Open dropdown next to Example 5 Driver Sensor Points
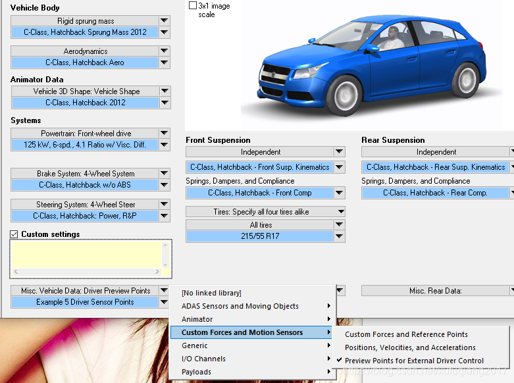The height and width of the screenshot is (383, 514). [x=165, y=302]
